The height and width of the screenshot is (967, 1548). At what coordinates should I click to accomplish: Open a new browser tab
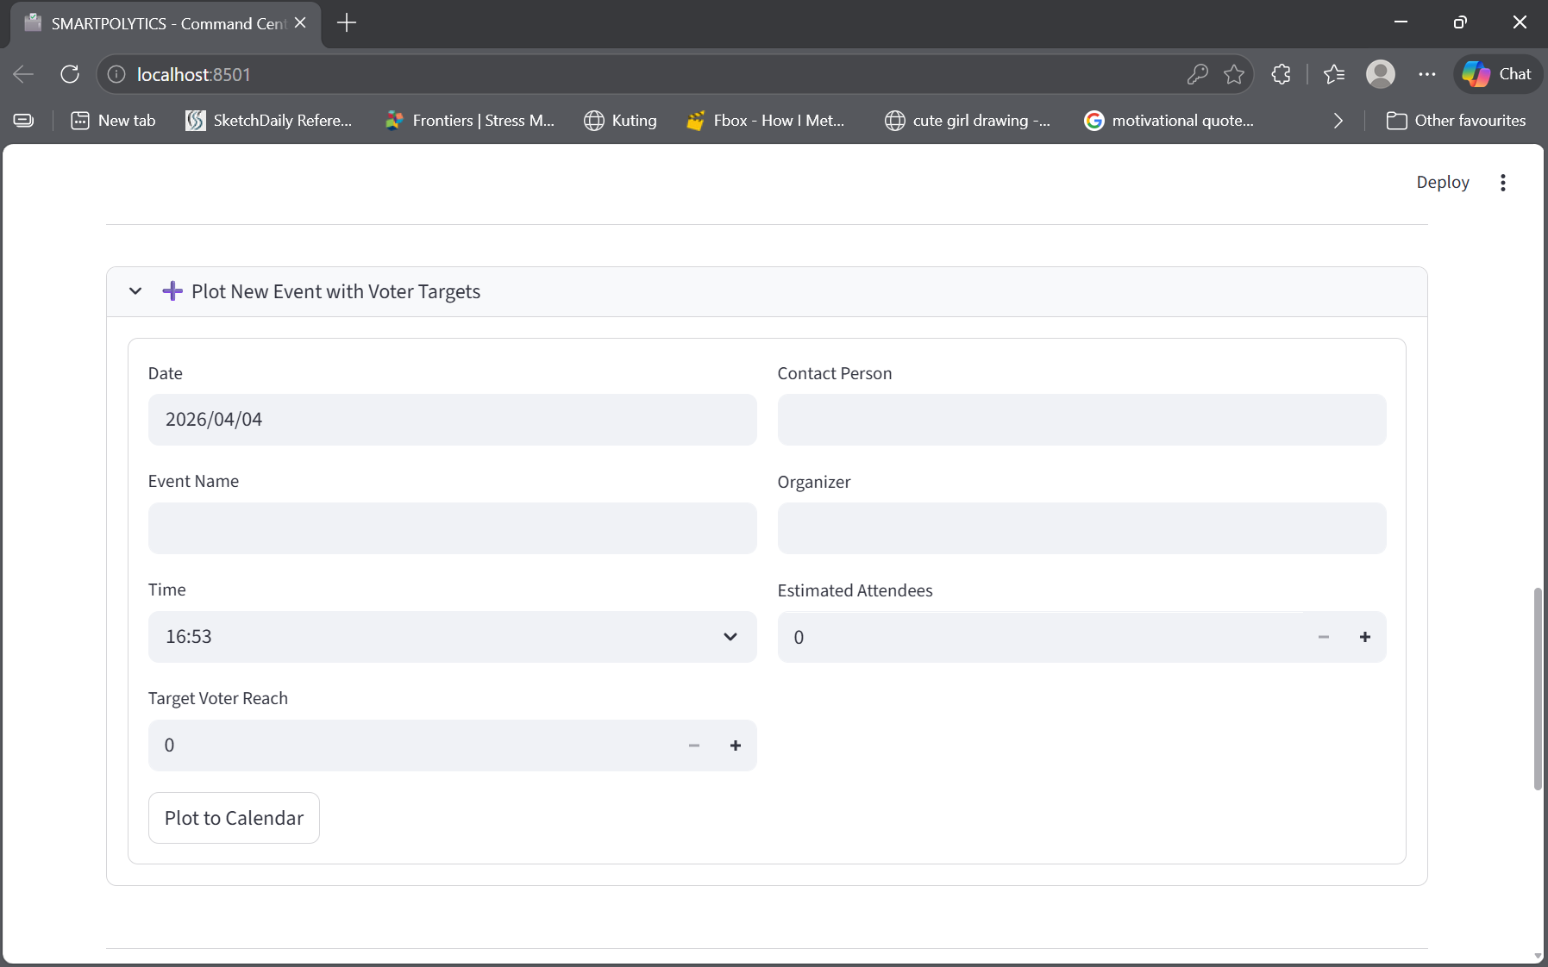coord(347,23)
